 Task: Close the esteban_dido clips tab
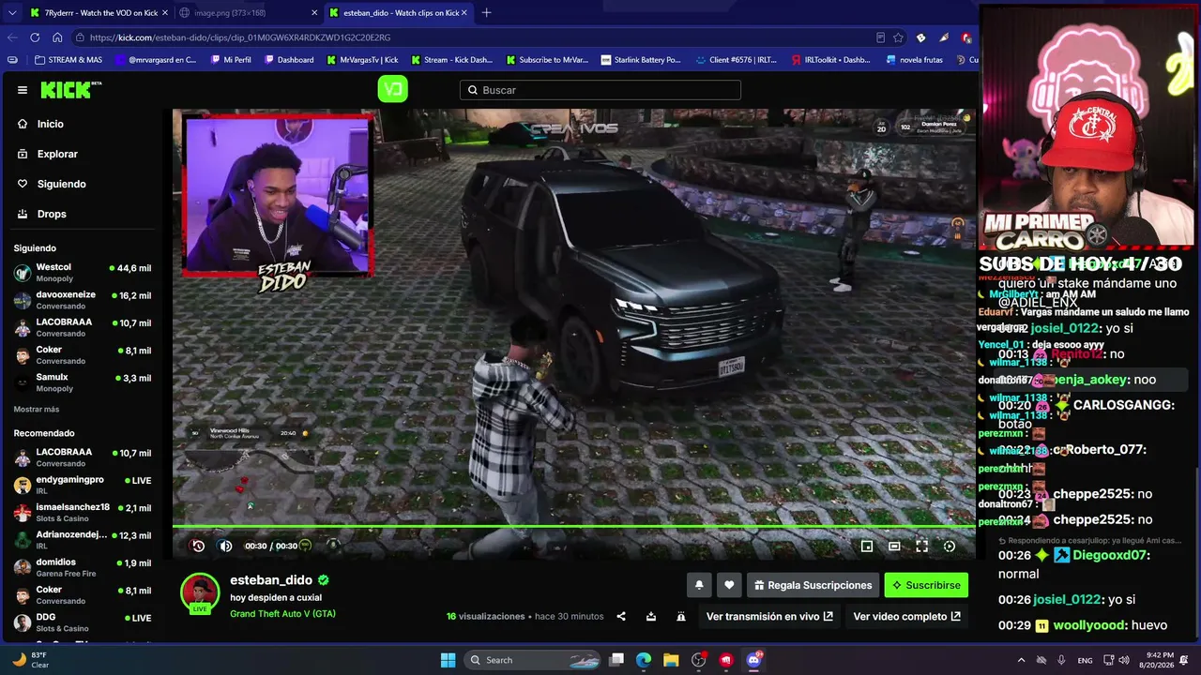click(466, 13)
